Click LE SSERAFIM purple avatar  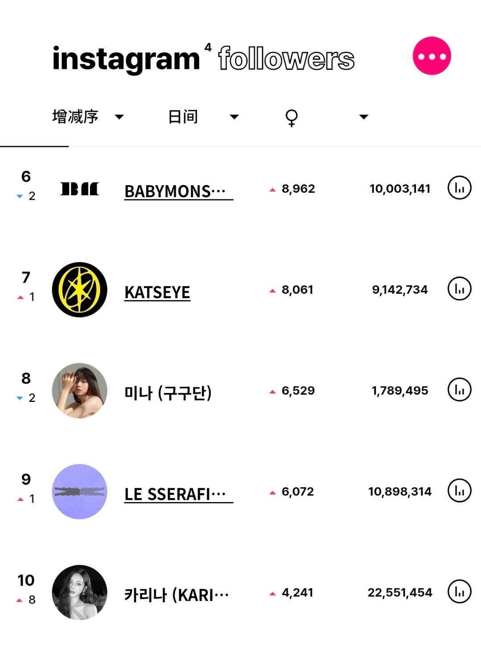coord(80,491)
